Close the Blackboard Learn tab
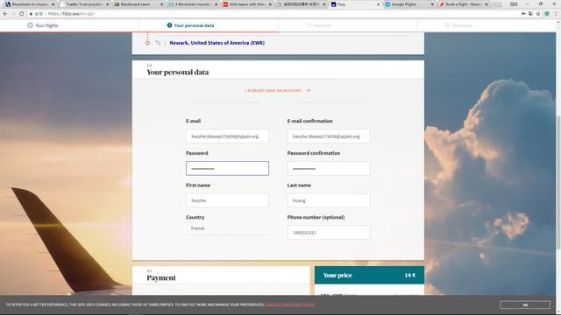 161,4
